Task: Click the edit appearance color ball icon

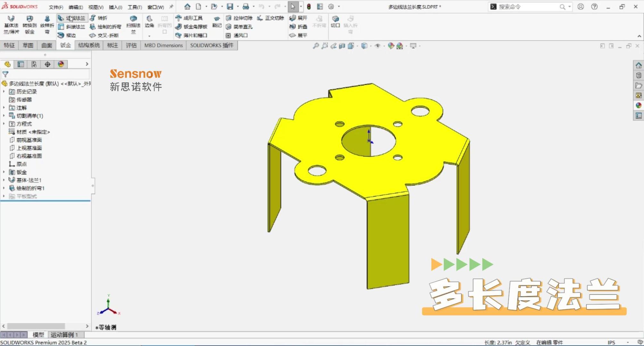Action: pyautogui.click(x=391, y=46)
